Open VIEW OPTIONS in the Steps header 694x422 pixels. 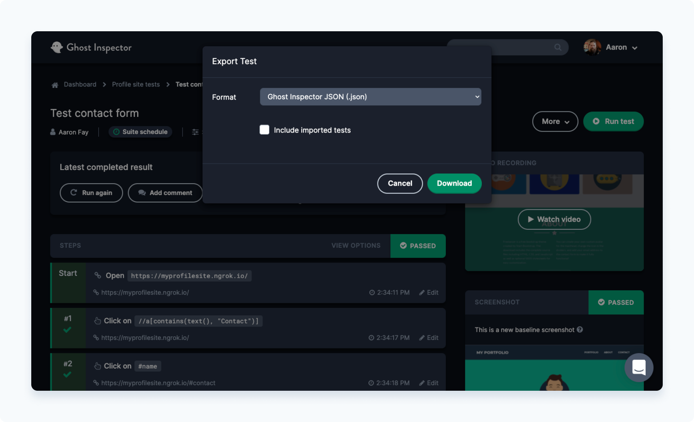click(356, 245)
